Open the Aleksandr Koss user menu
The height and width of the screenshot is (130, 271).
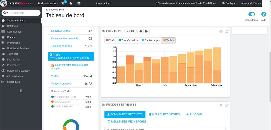click(251, 3)
